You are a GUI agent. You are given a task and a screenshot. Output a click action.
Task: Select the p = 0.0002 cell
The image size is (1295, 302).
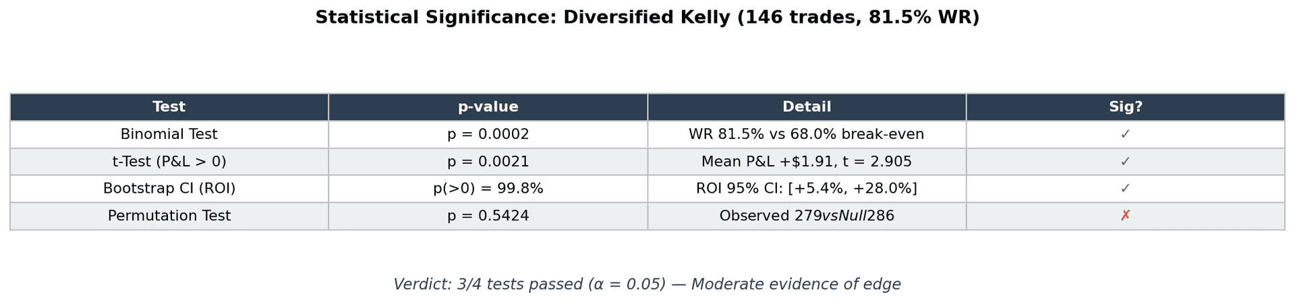click(488, 135)
